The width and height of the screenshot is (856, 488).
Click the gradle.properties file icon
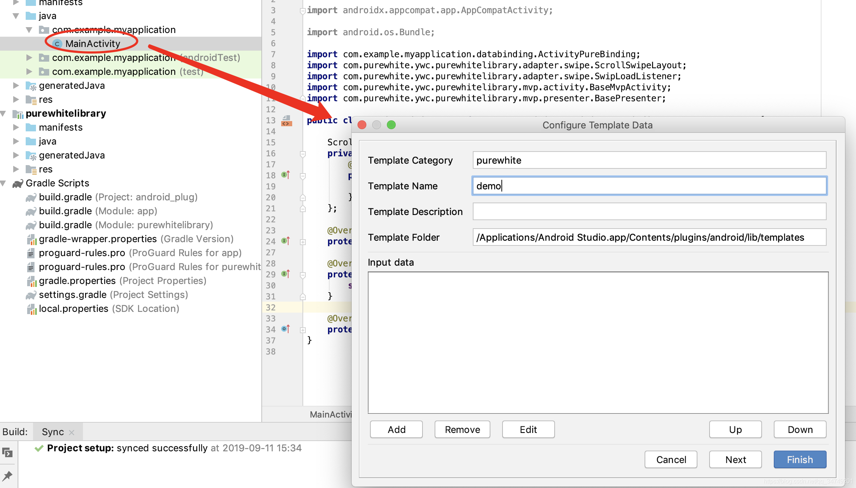coord(32,281)
